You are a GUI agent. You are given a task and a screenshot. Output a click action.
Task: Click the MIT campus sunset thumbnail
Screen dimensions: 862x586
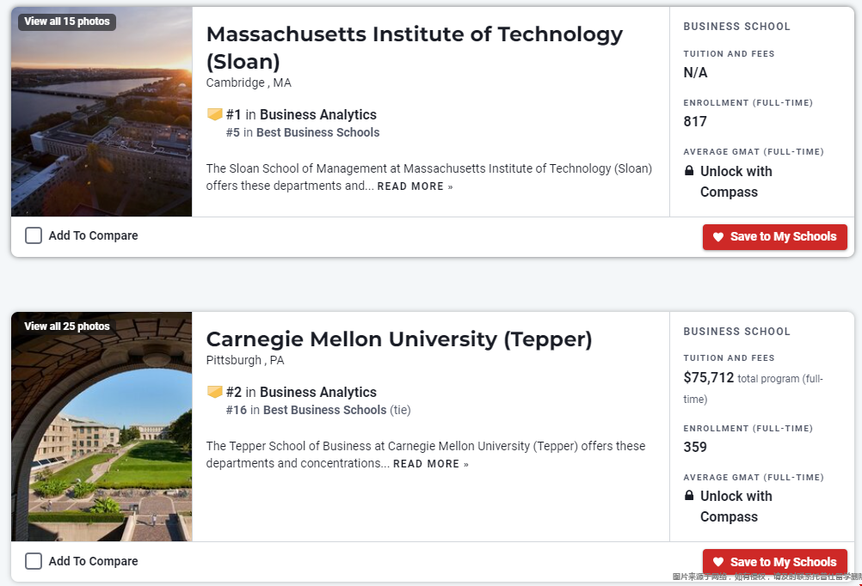[102, 129]
